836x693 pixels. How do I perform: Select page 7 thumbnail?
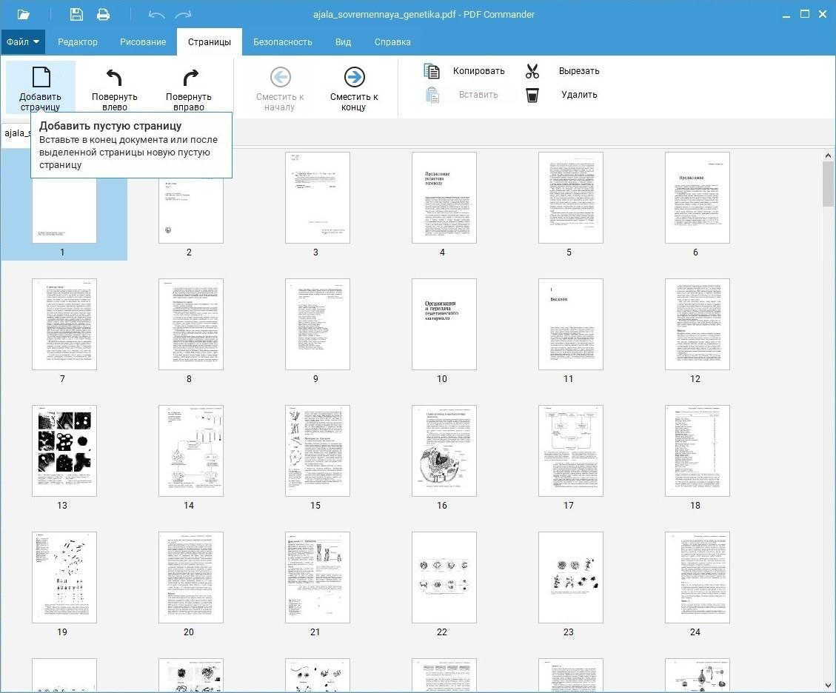(x=64, y=324)
